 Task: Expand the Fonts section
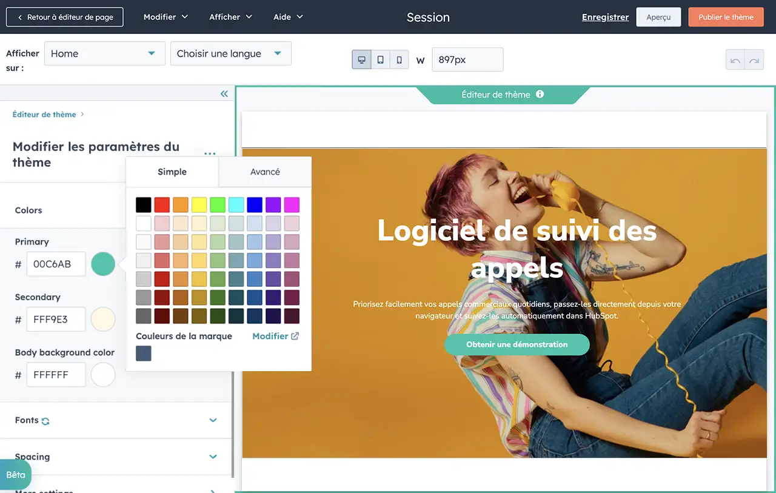coord(213,420)
